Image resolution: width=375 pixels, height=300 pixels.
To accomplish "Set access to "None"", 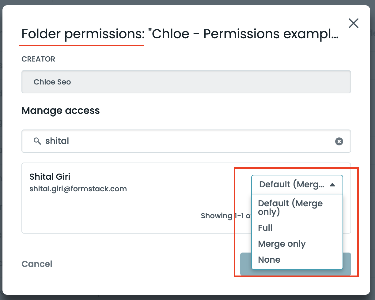I will click(x=269, y=260).
